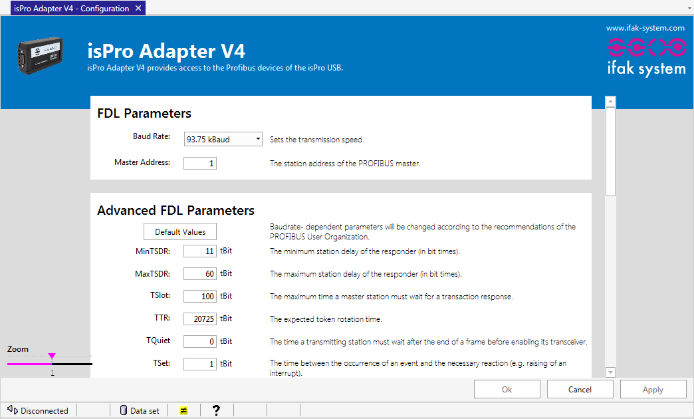Click the vertical scrollbar thumb
Viewport: 694px width, 419px height.
click(x=610, y=152)
